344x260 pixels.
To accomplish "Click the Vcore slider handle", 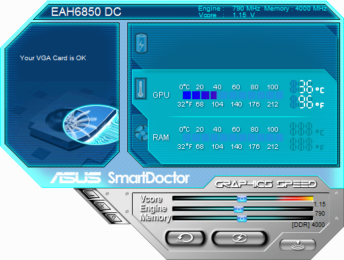I will (x=242, y=199).
